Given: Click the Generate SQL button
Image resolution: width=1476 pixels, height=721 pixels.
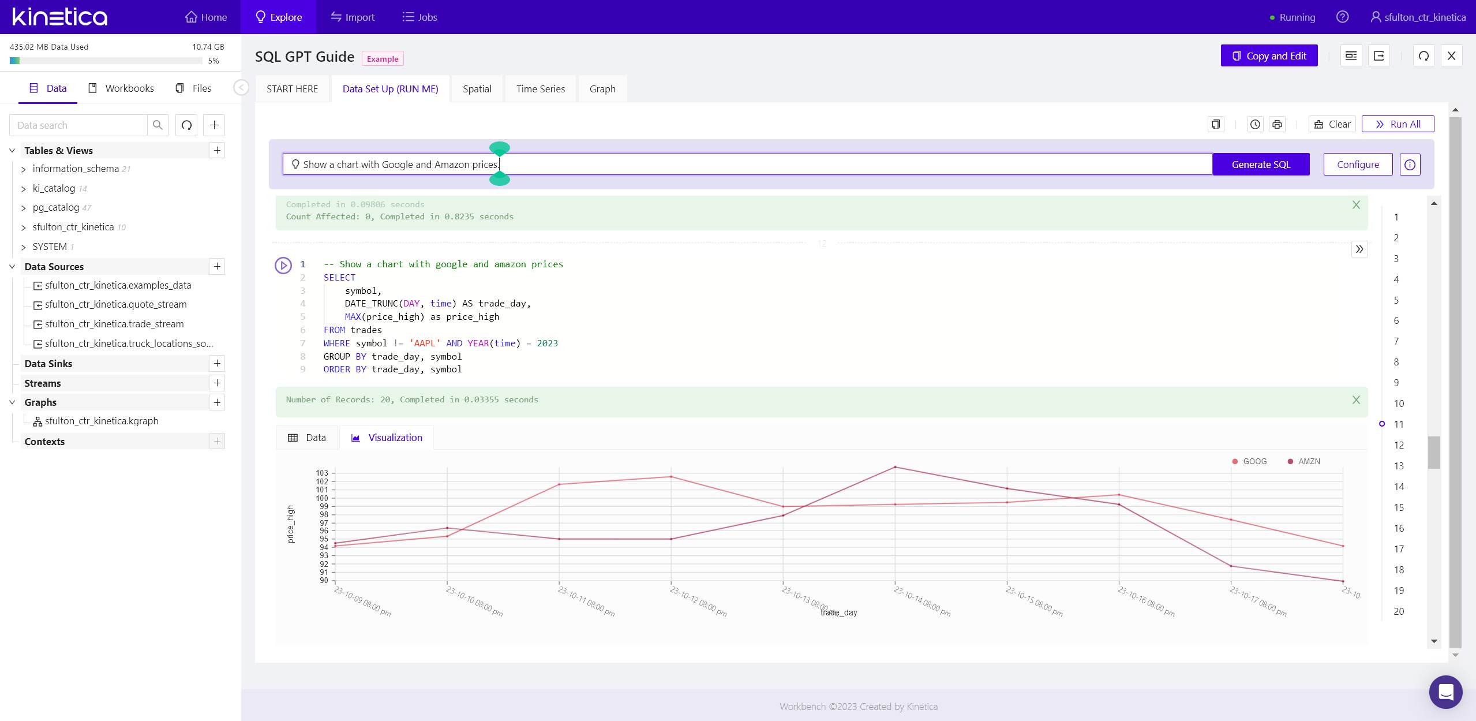Looking at the screenshot, I should (1261, 165).
